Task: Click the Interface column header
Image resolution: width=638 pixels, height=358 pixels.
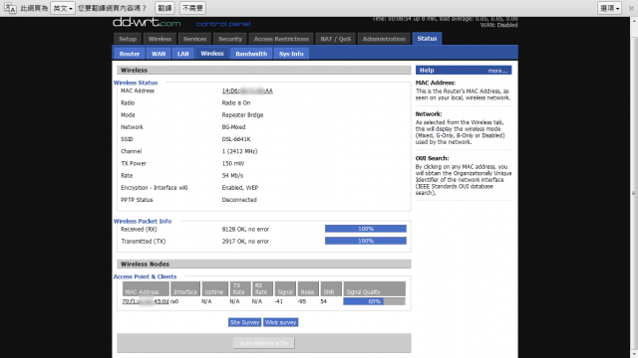Action: click(185, 289)
